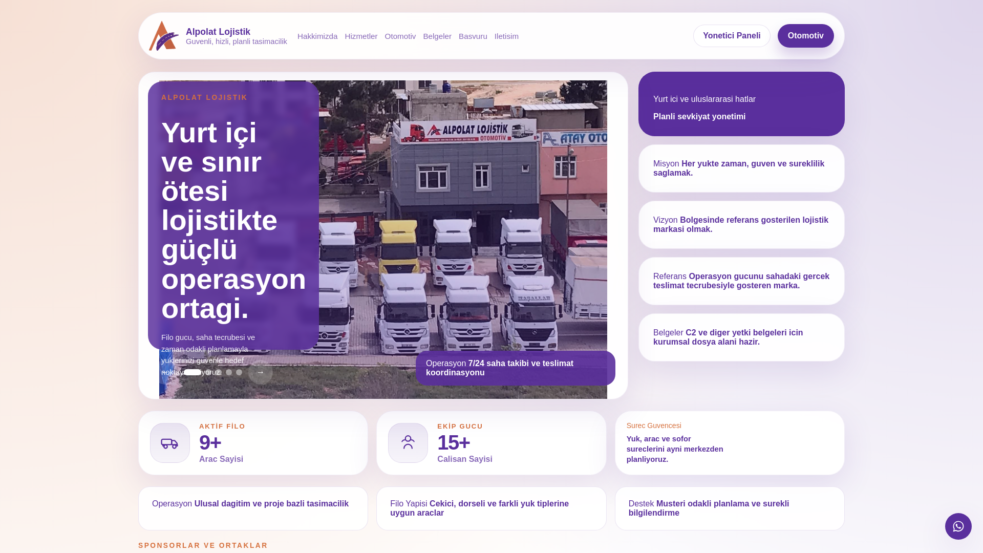Click the orange ALPOLAT LOJISTIK hero label
983x553 pixels.
(x=204, y=97)
